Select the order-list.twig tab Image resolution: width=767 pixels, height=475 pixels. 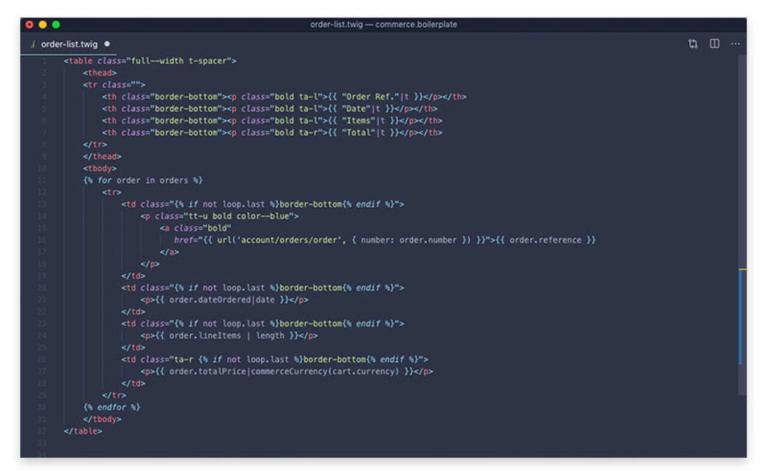[69, 44]
